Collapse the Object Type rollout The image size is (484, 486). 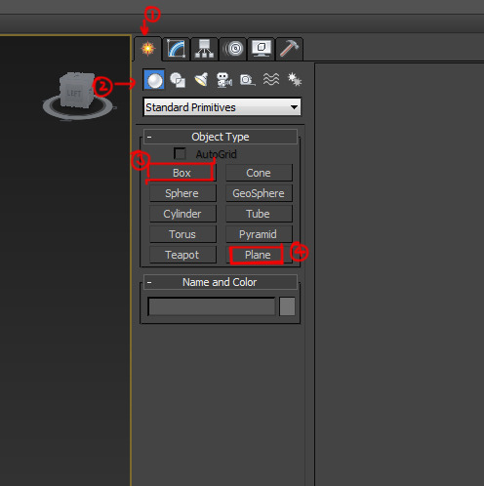[x=221, y=137]
